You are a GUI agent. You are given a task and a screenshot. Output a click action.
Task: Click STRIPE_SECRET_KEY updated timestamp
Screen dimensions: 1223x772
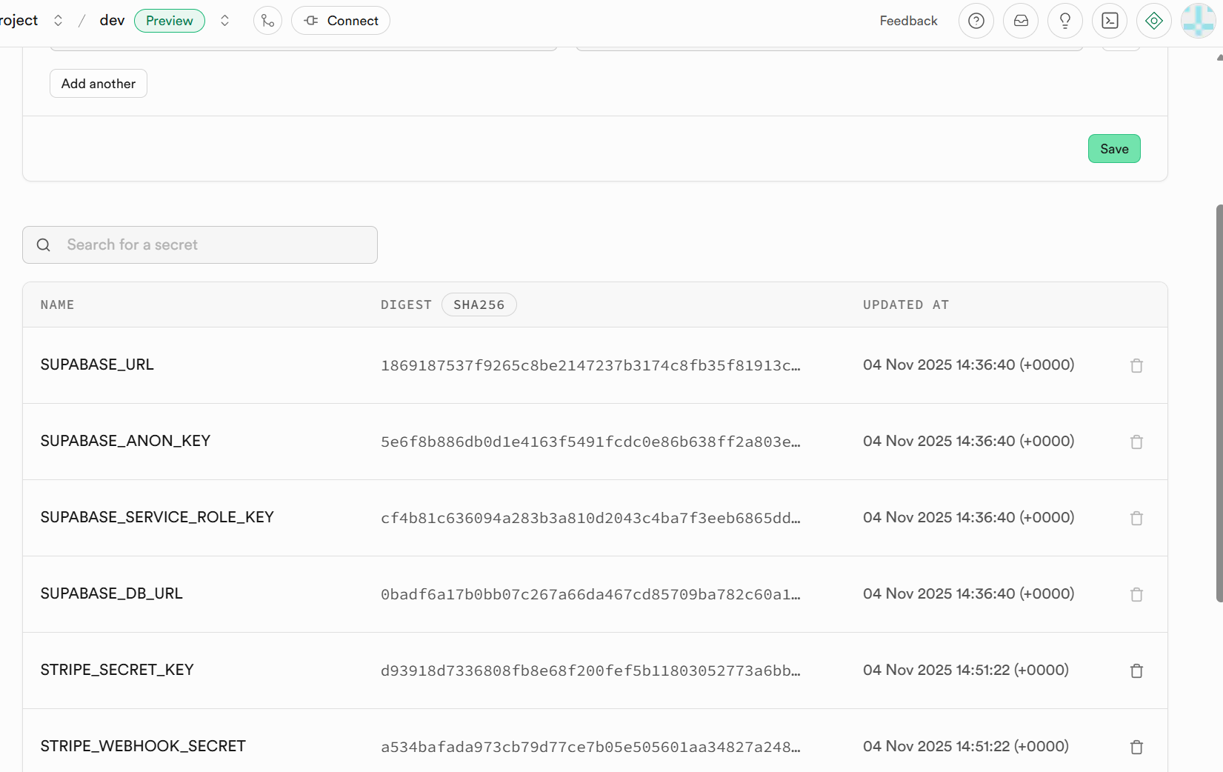(x=966, y=670)
